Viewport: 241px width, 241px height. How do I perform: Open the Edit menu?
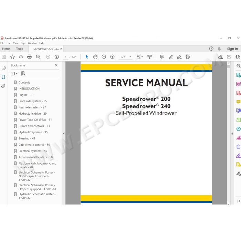tap(9, 43)
